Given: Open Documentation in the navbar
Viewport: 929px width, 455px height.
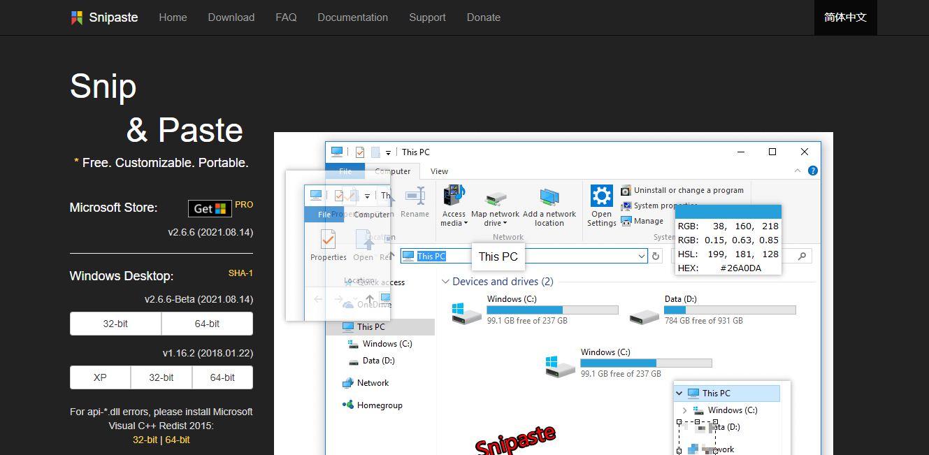Looking at the screenshot, I should [x=352, y=17].
